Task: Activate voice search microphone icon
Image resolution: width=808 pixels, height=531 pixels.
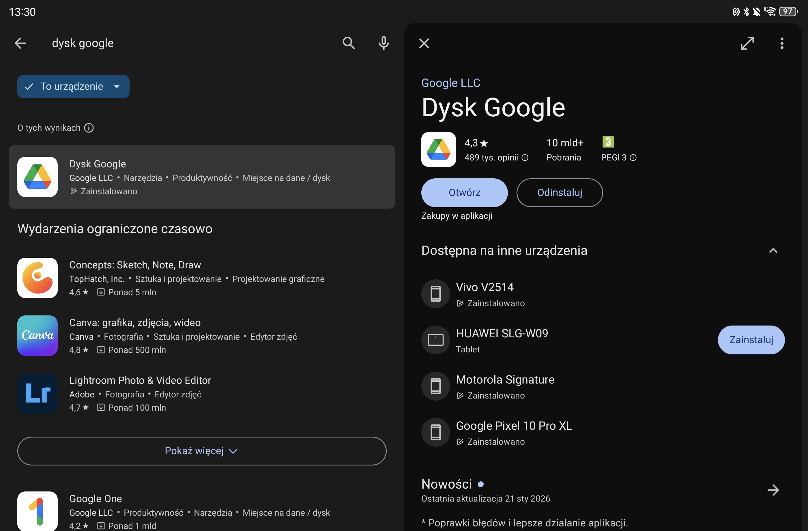Action: point(384,43)
